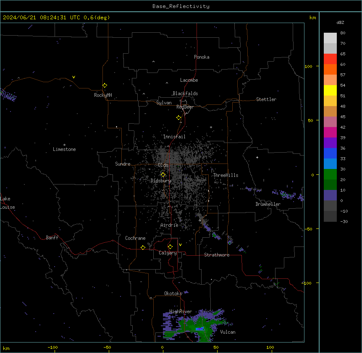
Task: Click the Blackfalds label
Action: point(185,93)
